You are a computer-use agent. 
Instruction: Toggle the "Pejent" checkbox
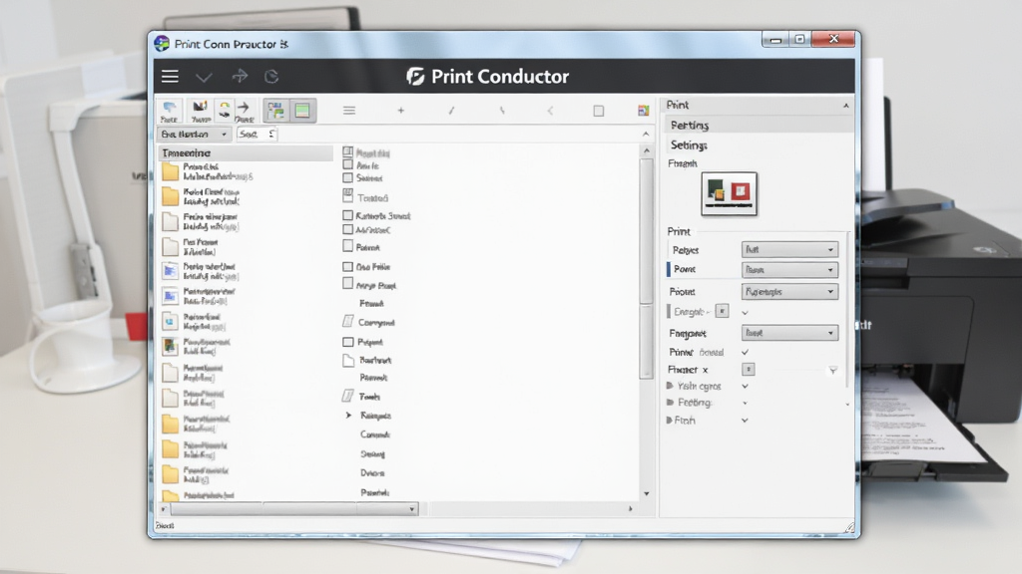coord(348,342)
